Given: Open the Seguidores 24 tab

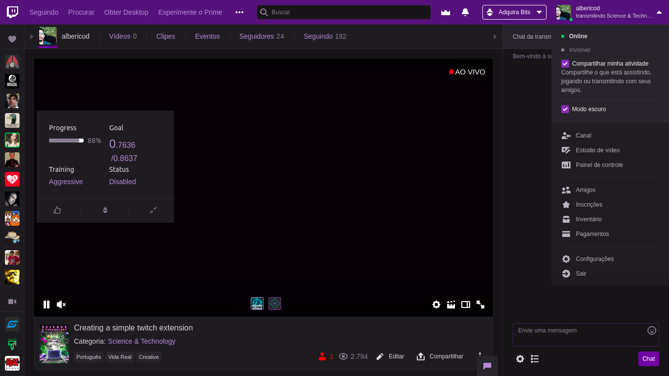Looking at the screenshot, I should point(262,36).
